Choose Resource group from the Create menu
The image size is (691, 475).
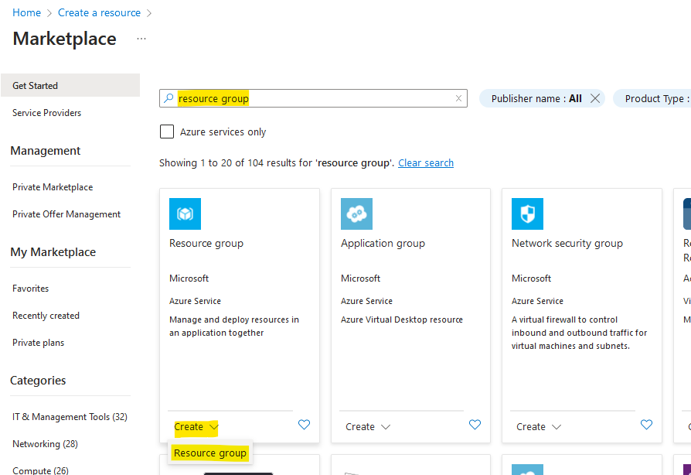point(210,453)
